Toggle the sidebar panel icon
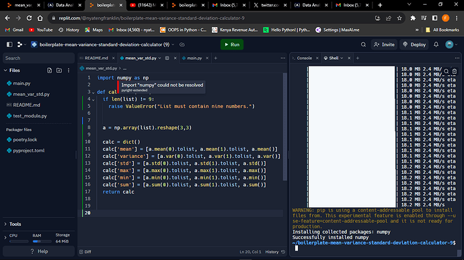This screenshot has height=260, width=464. [9, 44]
